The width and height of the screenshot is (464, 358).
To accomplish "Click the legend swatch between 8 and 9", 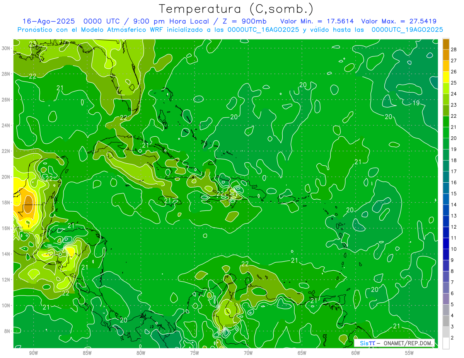I will (x=446, y=266).
